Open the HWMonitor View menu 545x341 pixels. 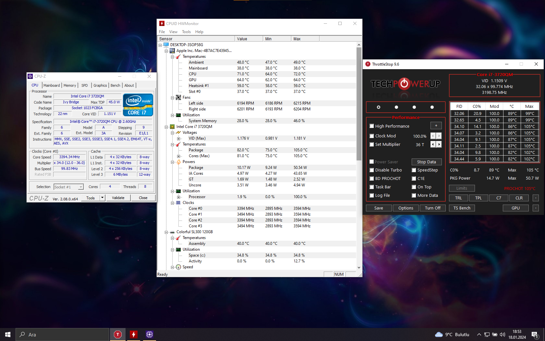[173, 32]
